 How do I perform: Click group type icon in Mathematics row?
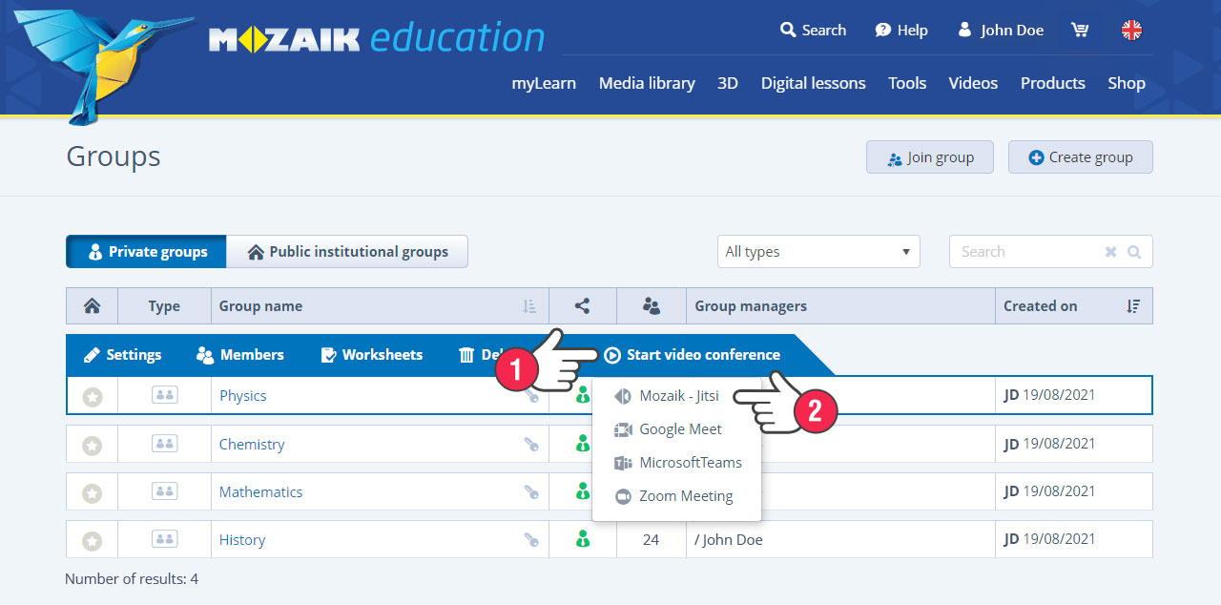pyautogui.click(x=164, y=491)
